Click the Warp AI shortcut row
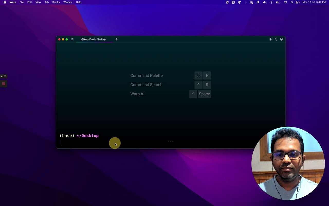 pos(171,94)
